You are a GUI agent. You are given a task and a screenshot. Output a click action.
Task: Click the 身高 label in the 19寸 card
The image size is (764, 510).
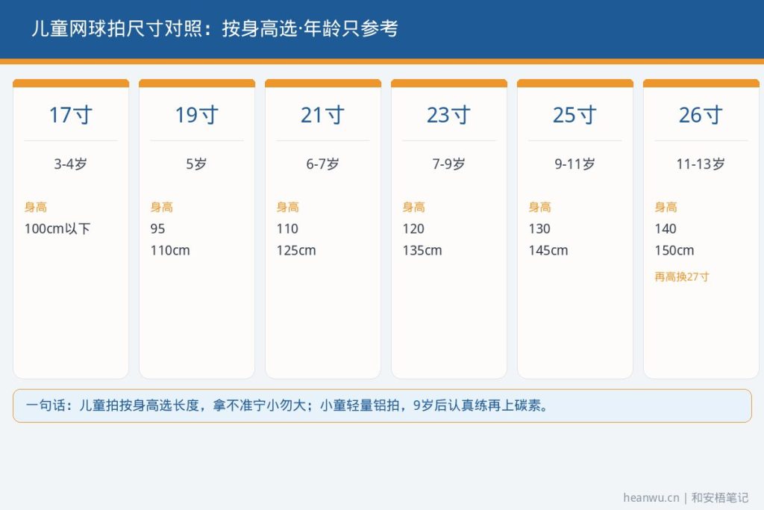pos(162,208)
